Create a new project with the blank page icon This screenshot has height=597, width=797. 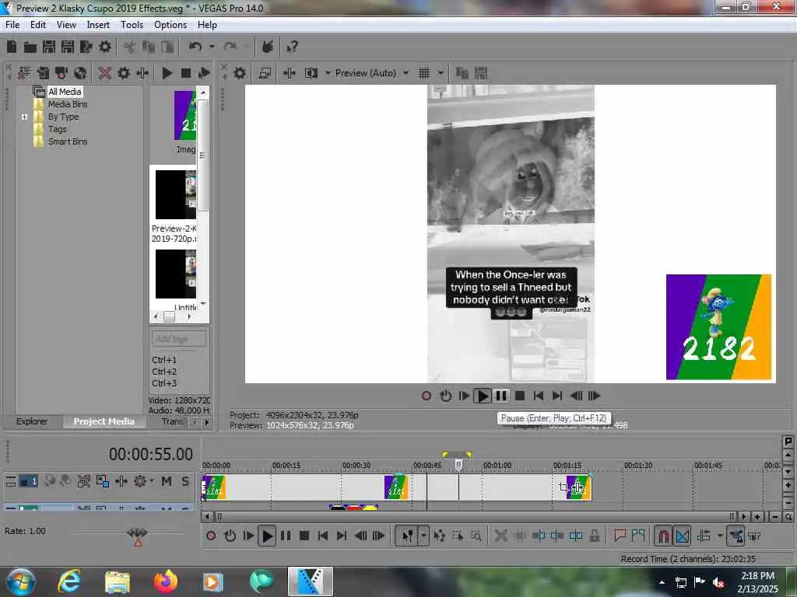coord(12,47)
